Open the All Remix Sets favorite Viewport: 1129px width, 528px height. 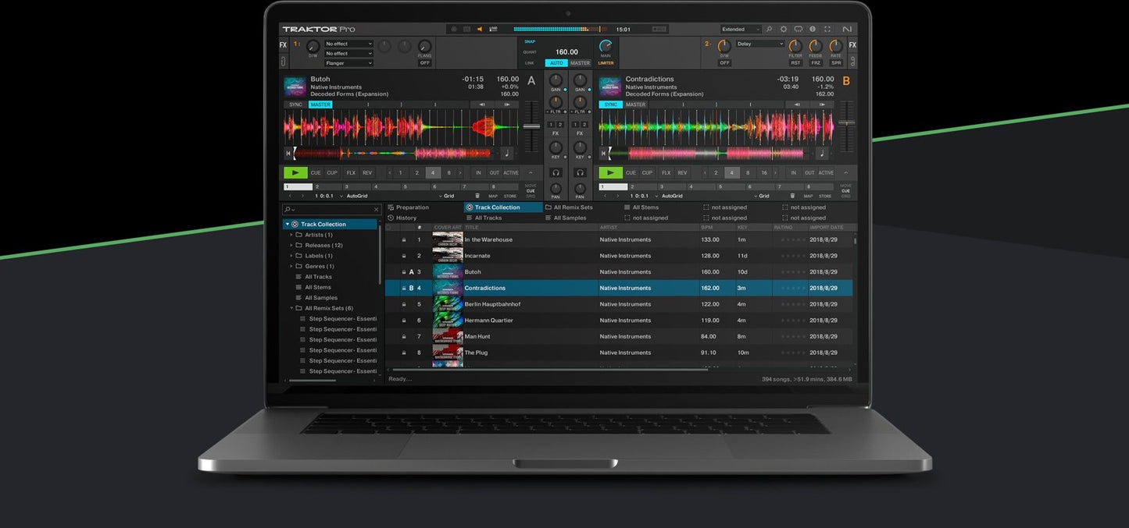(x=573, y=207)
